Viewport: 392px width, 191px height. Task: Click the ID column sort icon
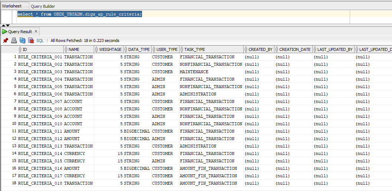(x=20, y=49)
